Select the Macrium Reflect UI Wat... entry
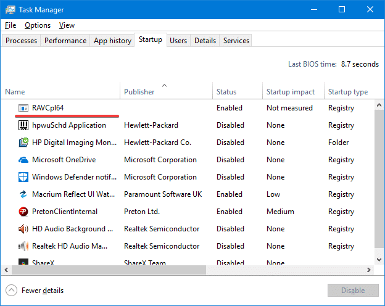This screenshot has width=385, height=306. click(73, 194)
